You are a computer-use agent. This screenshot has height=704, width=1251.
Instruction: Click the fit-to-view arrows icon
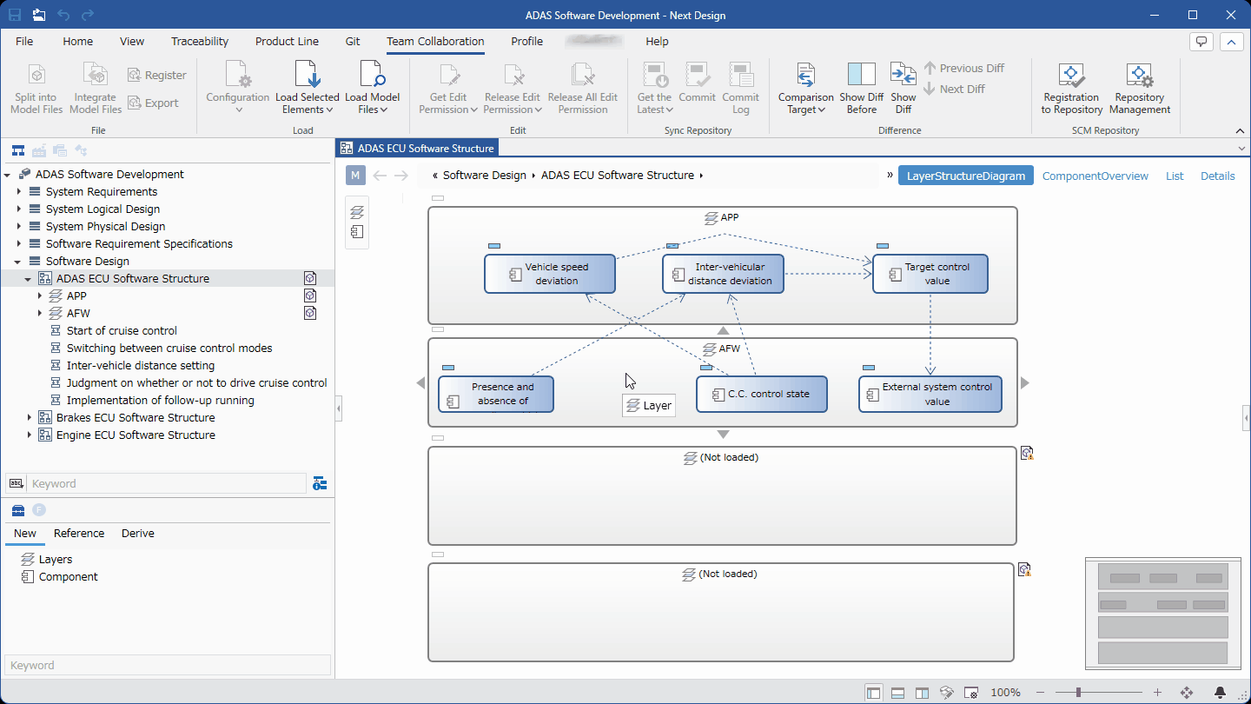1187,692
